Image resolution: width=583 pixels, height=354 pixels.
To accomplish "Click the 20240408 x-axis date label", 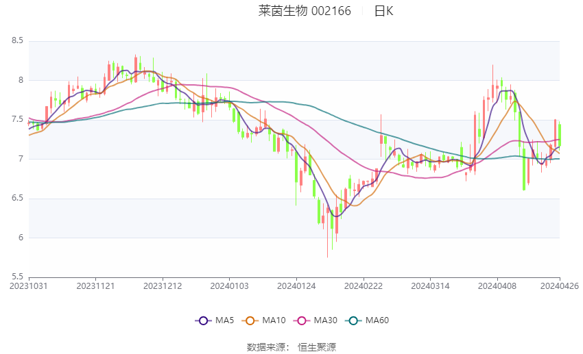I will click(x=497, y=286).
